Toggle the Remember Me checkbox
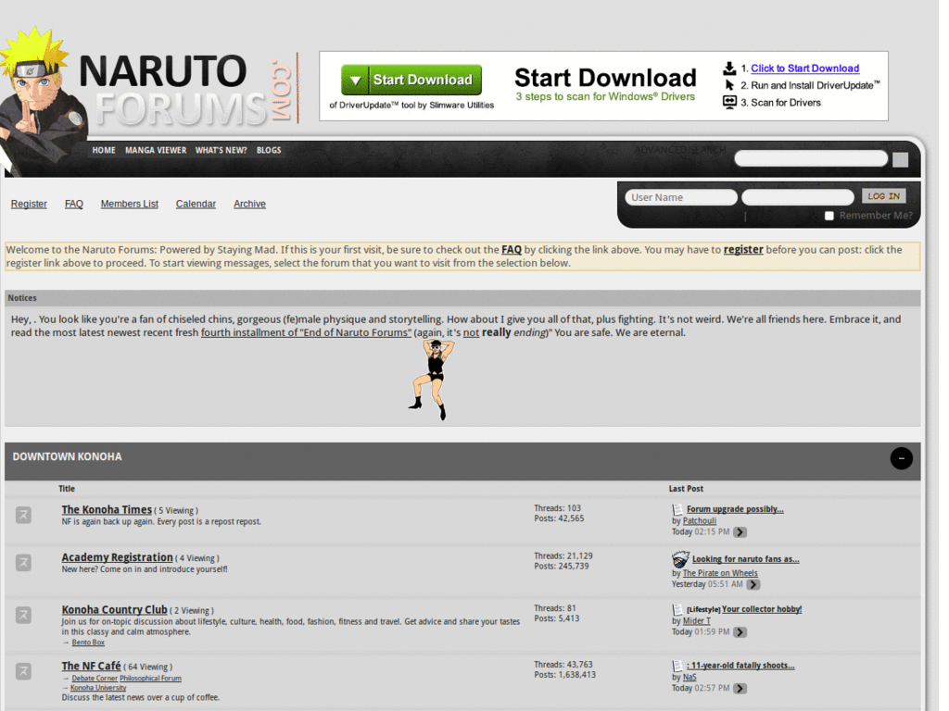 click(829, 216)
